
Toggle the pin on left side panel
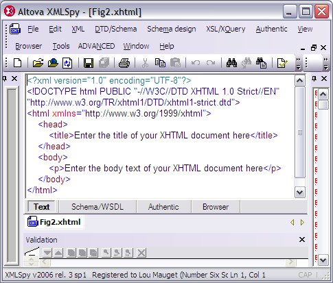point(5,79)
